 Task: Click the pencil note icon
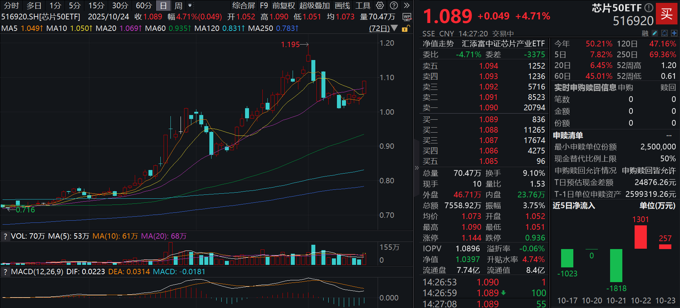click(x=655, y=33)
